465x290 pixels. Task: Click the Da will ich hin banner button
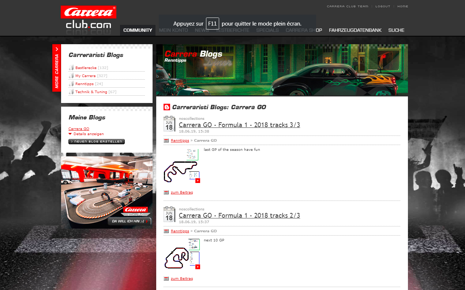(x=130, y=221)
